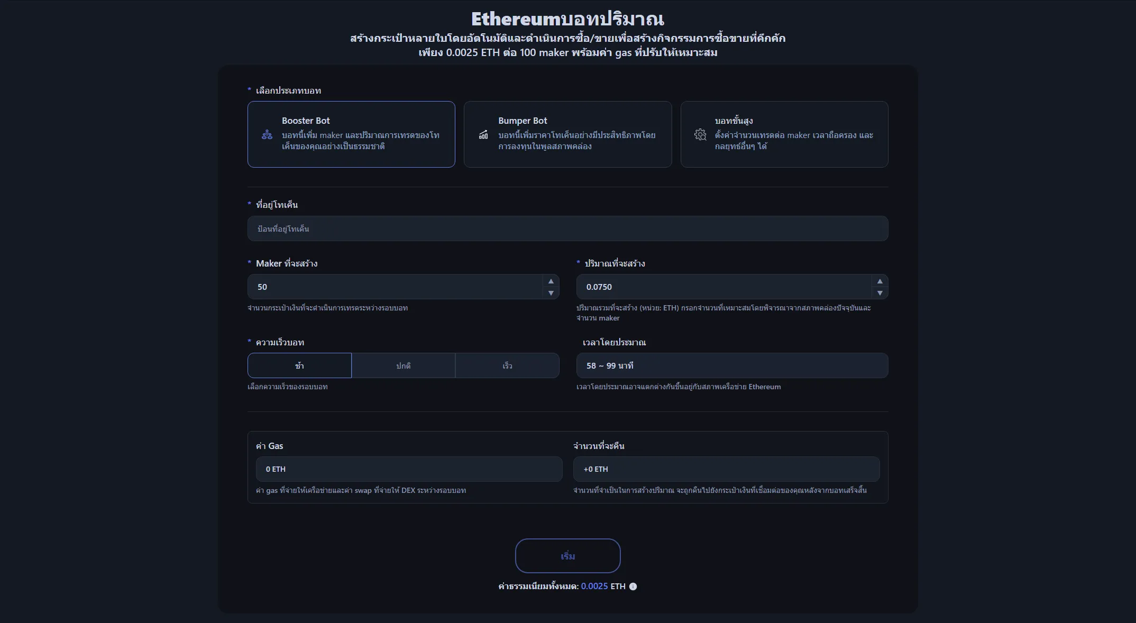Viewport: 1136px width, 623px height.
Task: Click the Booster Bot cubes icon
Action: tap(267, 135)
